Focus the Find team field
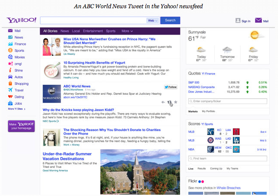 point(228,158)
